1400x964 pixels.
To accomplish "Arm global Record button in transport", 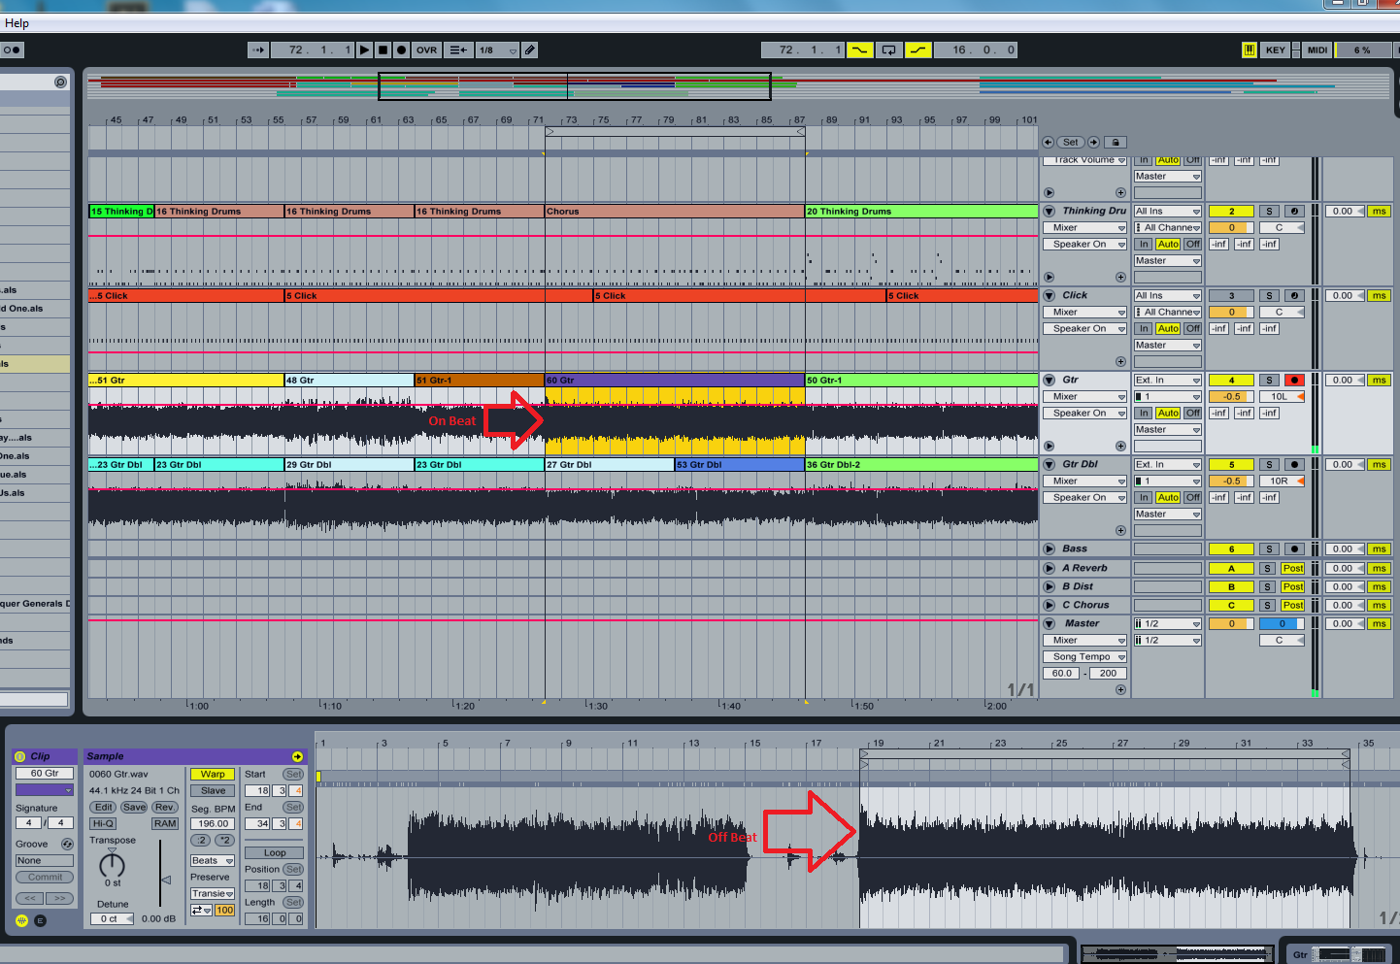I will click(401, 50).
